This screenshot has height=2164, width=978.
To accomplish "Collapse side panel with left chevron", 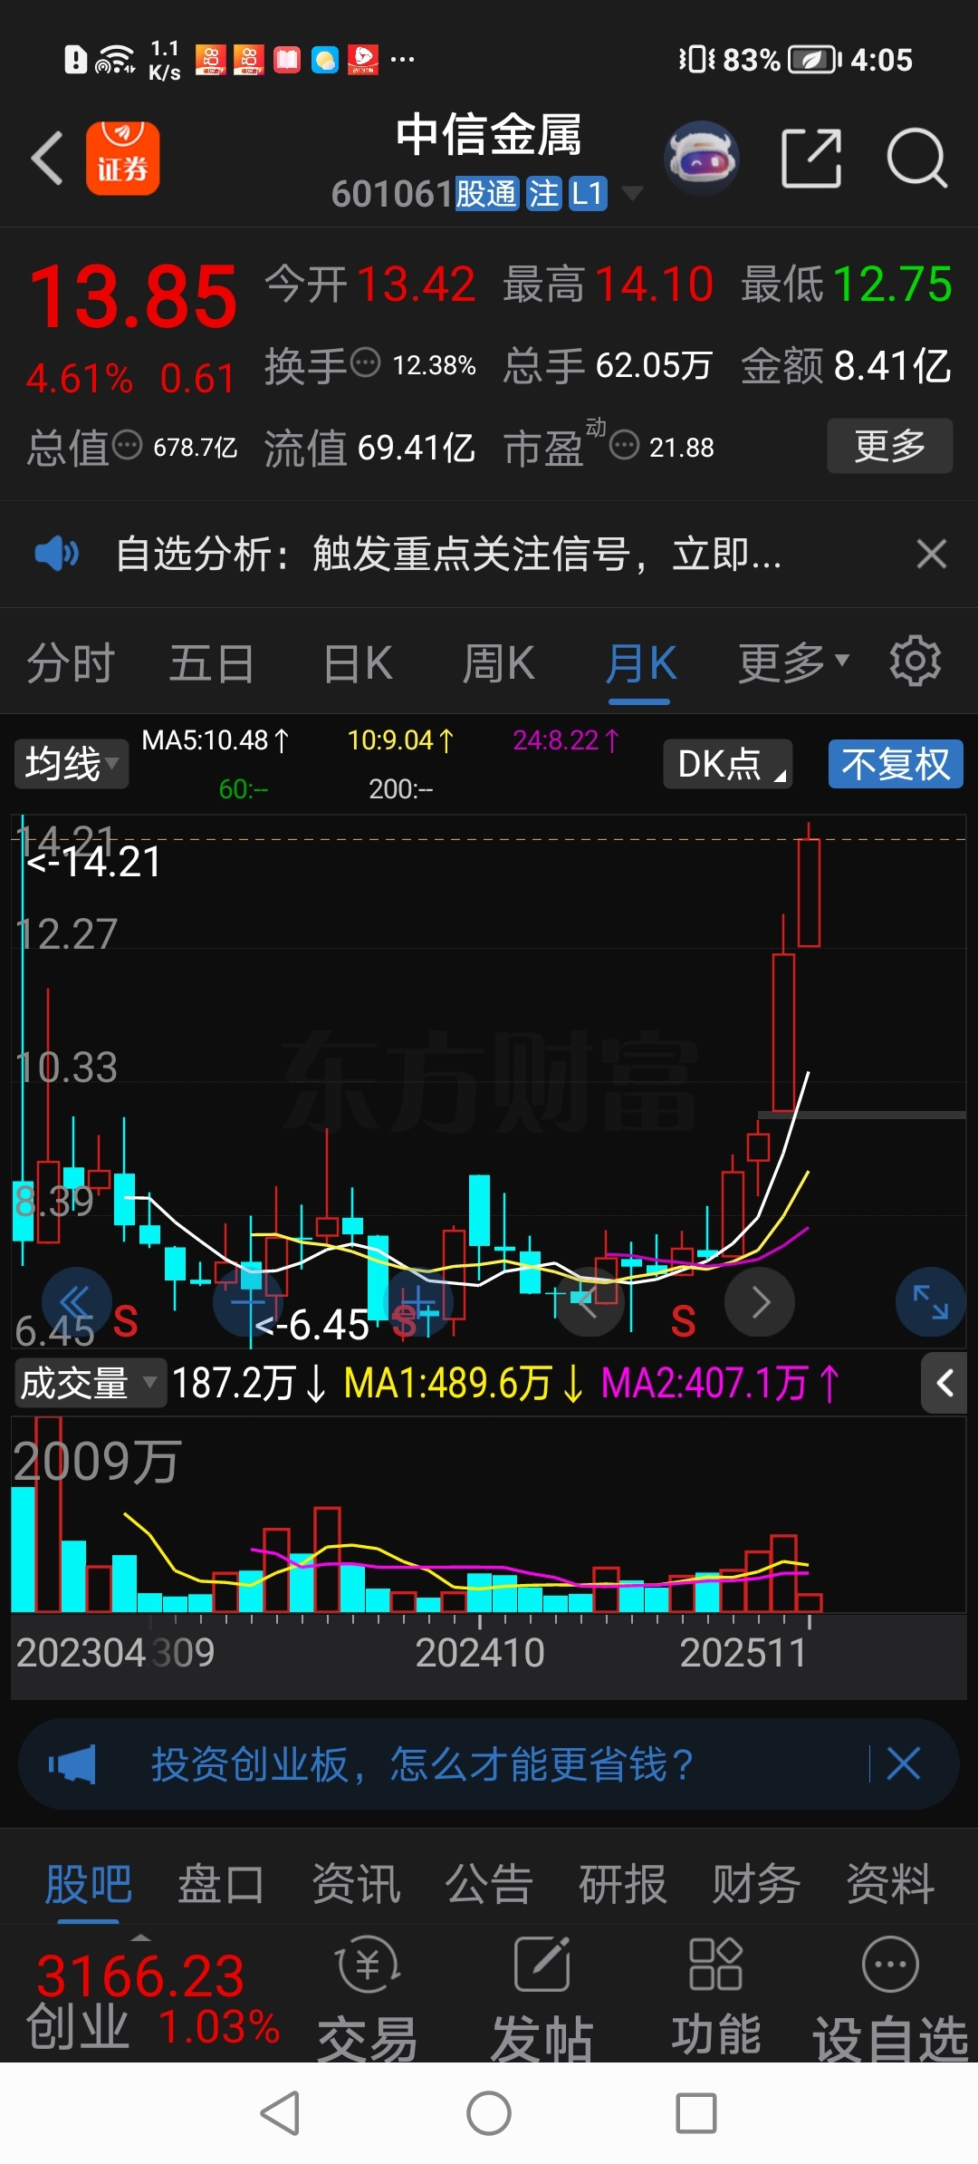I will pyautogui.click(x=944, y=1383).
